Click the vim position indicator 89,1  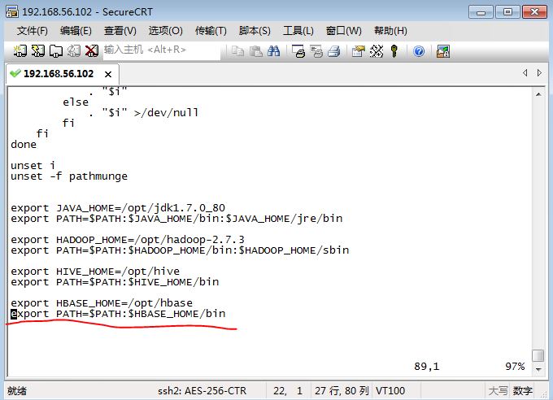coord(426,367)
